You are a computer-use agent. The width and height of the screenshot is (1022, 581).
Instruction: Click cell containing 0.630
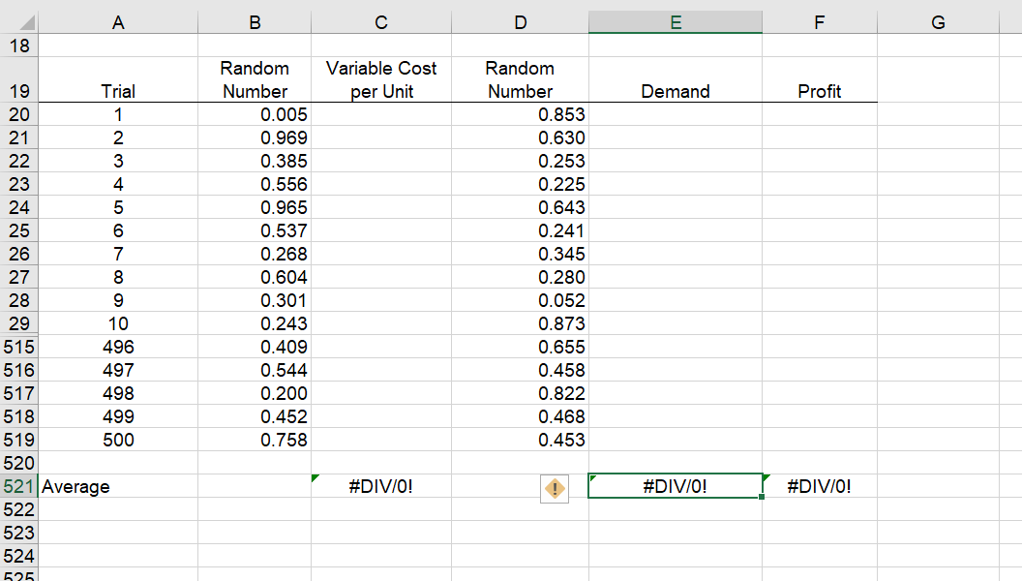click(520, 138)
